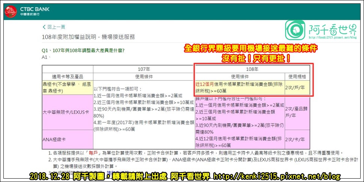364x182 pixels.
Task: Click the 108年 column header
Action: pyautogui.click(x=252, y=69)
